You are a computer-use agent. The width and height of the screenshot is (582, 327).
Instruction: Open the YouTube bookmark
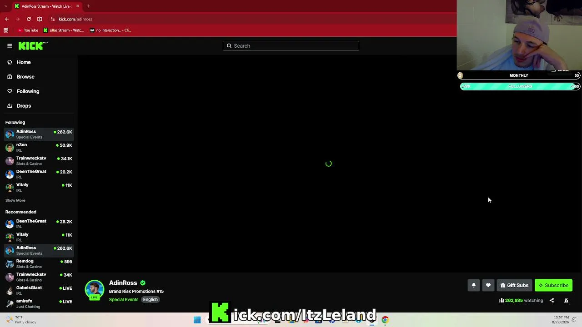(x=28, y=30)
